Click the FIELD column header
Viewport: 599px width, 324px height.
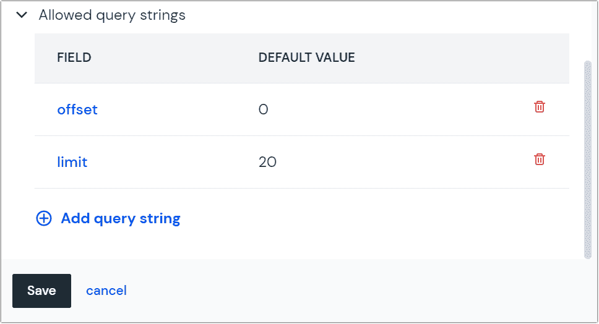click(74, 58)
